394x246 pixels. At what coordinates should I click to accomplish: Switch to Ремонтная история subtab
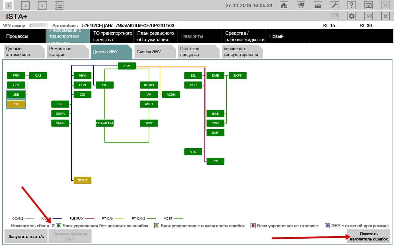68,52
